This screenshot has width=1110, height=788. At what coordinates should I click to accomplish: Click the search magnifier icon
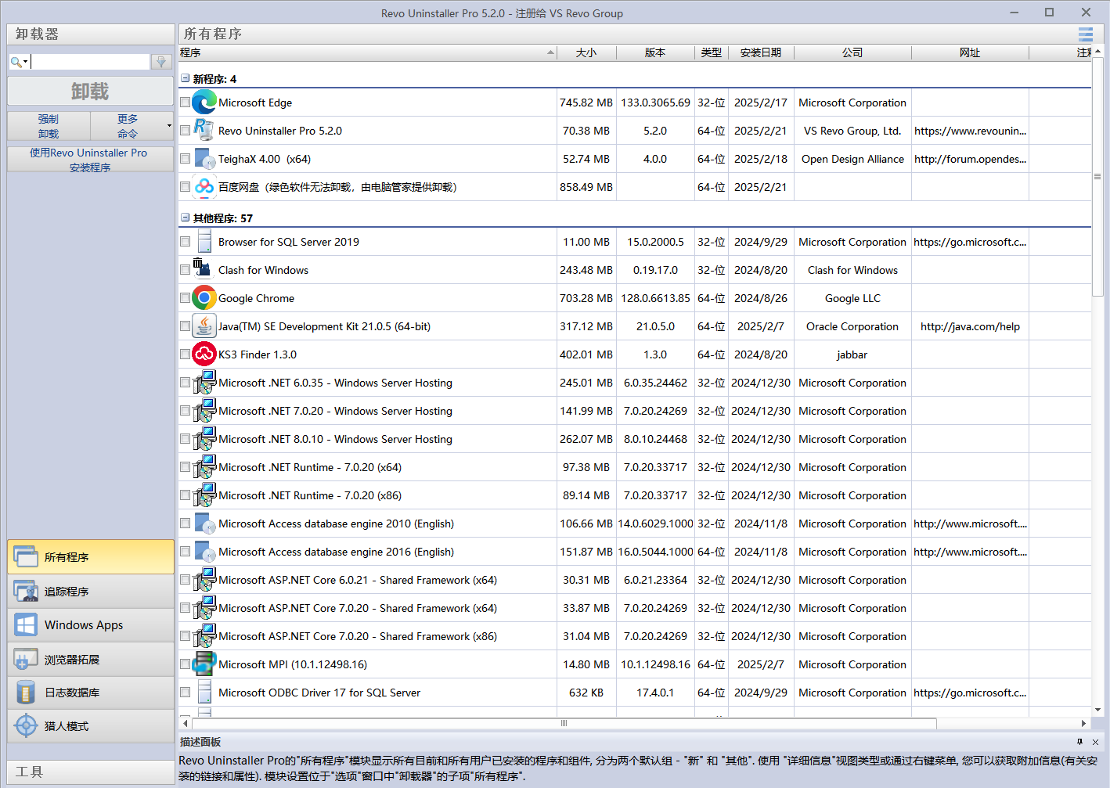16,62
